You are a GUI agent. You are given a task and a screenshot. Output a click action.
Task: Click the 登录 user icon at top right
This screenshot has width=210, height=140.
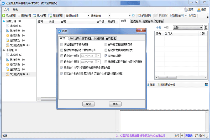pyautogui.click(x=198, y=9)
